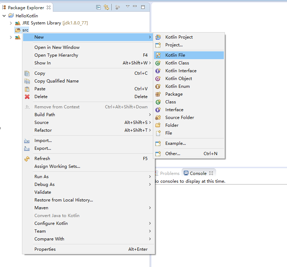287x267 pixels.
Task: Expand the Run As submenu
Action: point(88,177)
